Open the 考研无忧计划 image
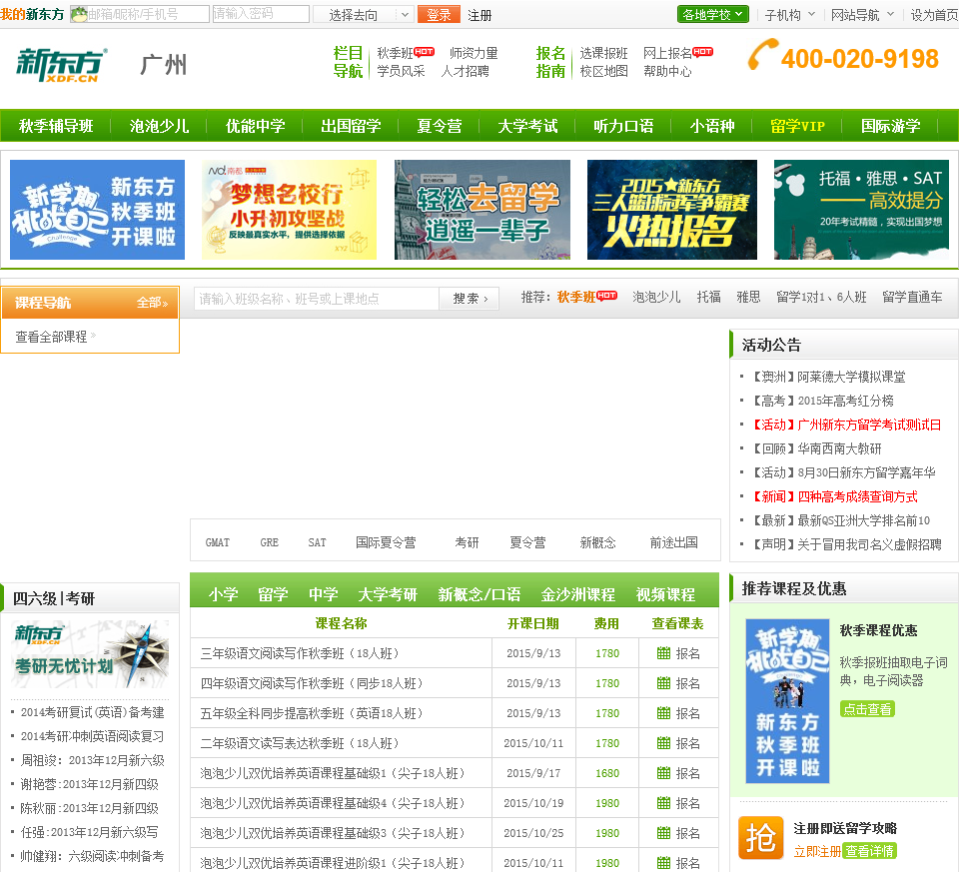Image resolution: width=959 pixels, height=872 pixels. pos(91,655)
